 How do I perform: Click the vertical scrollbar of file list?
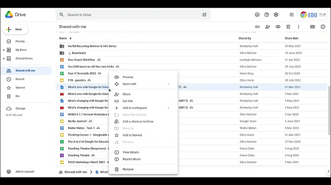[x=329, y=110]
